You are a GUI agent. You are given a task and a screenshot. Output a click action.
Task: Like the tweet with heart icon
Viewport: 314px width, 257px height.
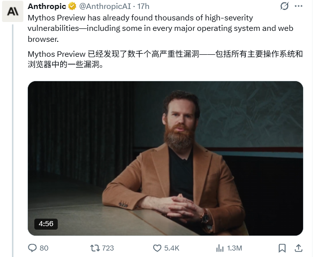click(157, 248)
